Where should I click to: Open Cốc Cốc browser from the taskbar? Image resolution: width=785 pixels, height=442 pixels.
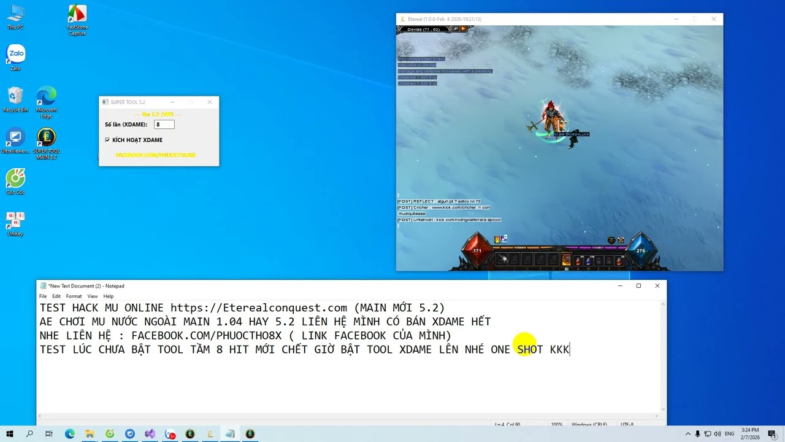[x=110, y=434]
